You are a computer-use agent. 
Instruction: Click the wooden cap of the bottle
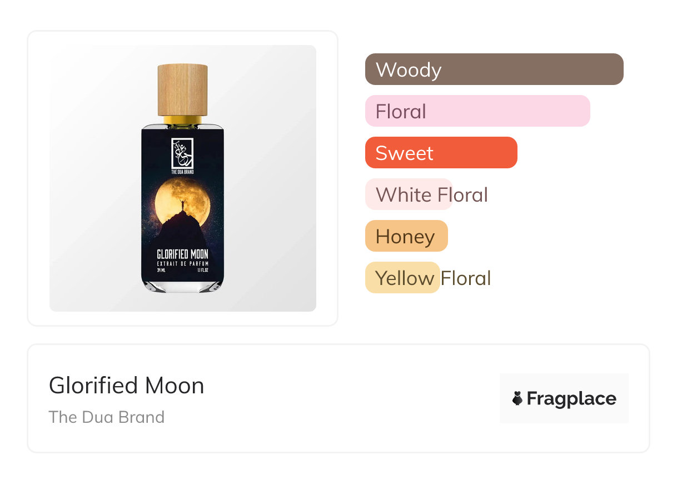[183, 89]
